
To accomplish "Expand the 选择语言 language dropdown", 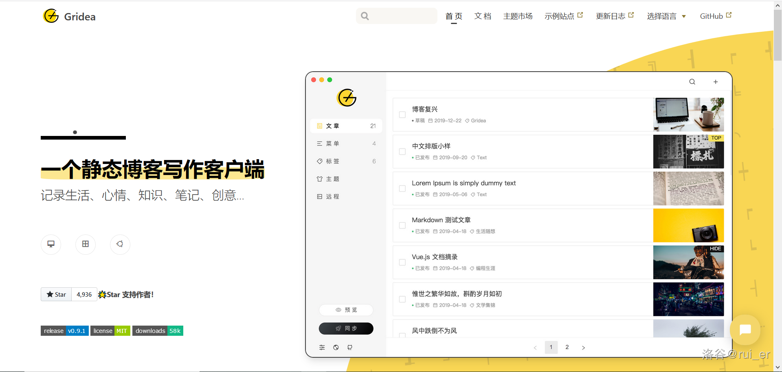I will 667,16.
